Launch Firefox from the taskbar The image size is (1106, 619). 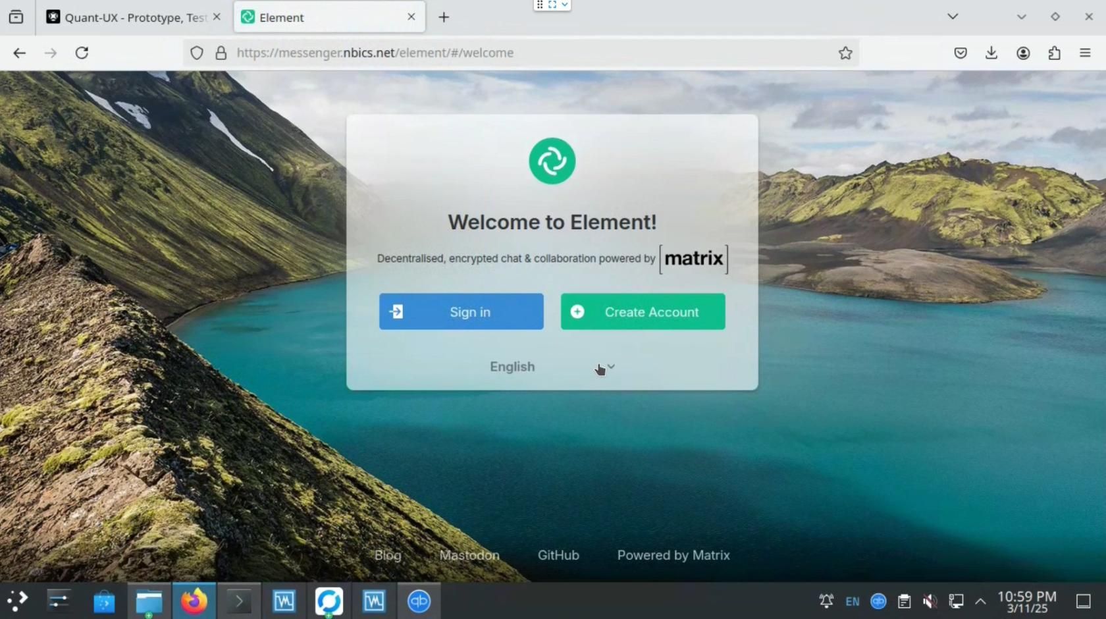[x=194, y=601]
